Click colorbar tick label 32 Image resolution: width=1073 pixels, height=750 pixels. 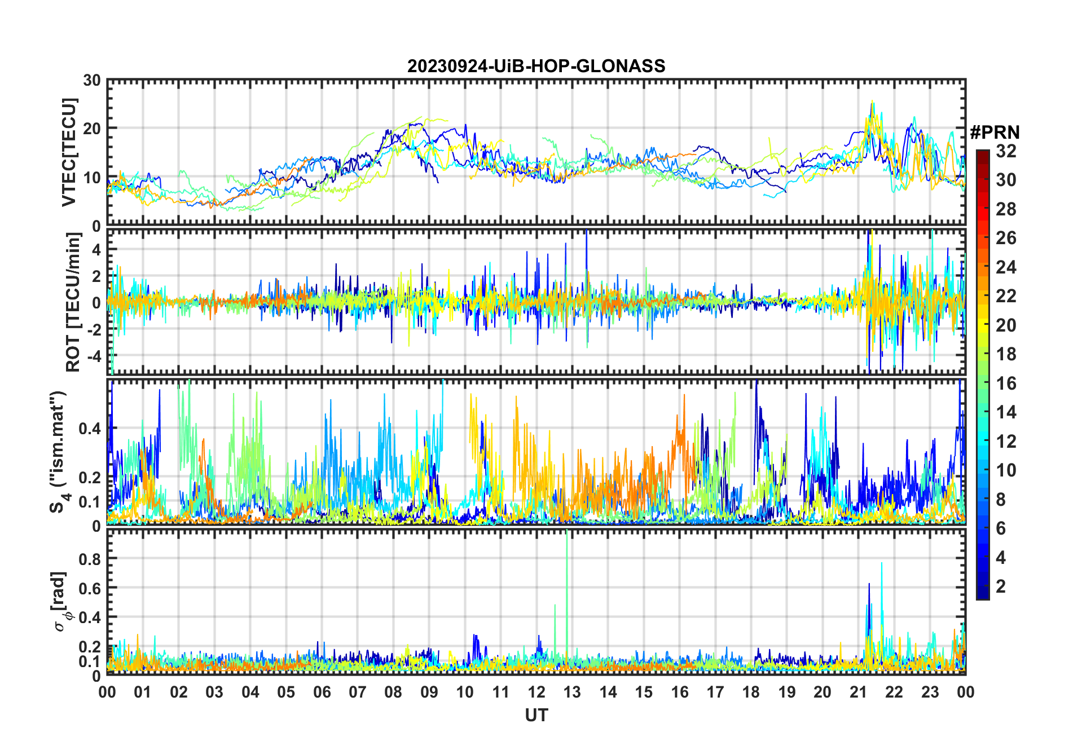coord(1006,151)
